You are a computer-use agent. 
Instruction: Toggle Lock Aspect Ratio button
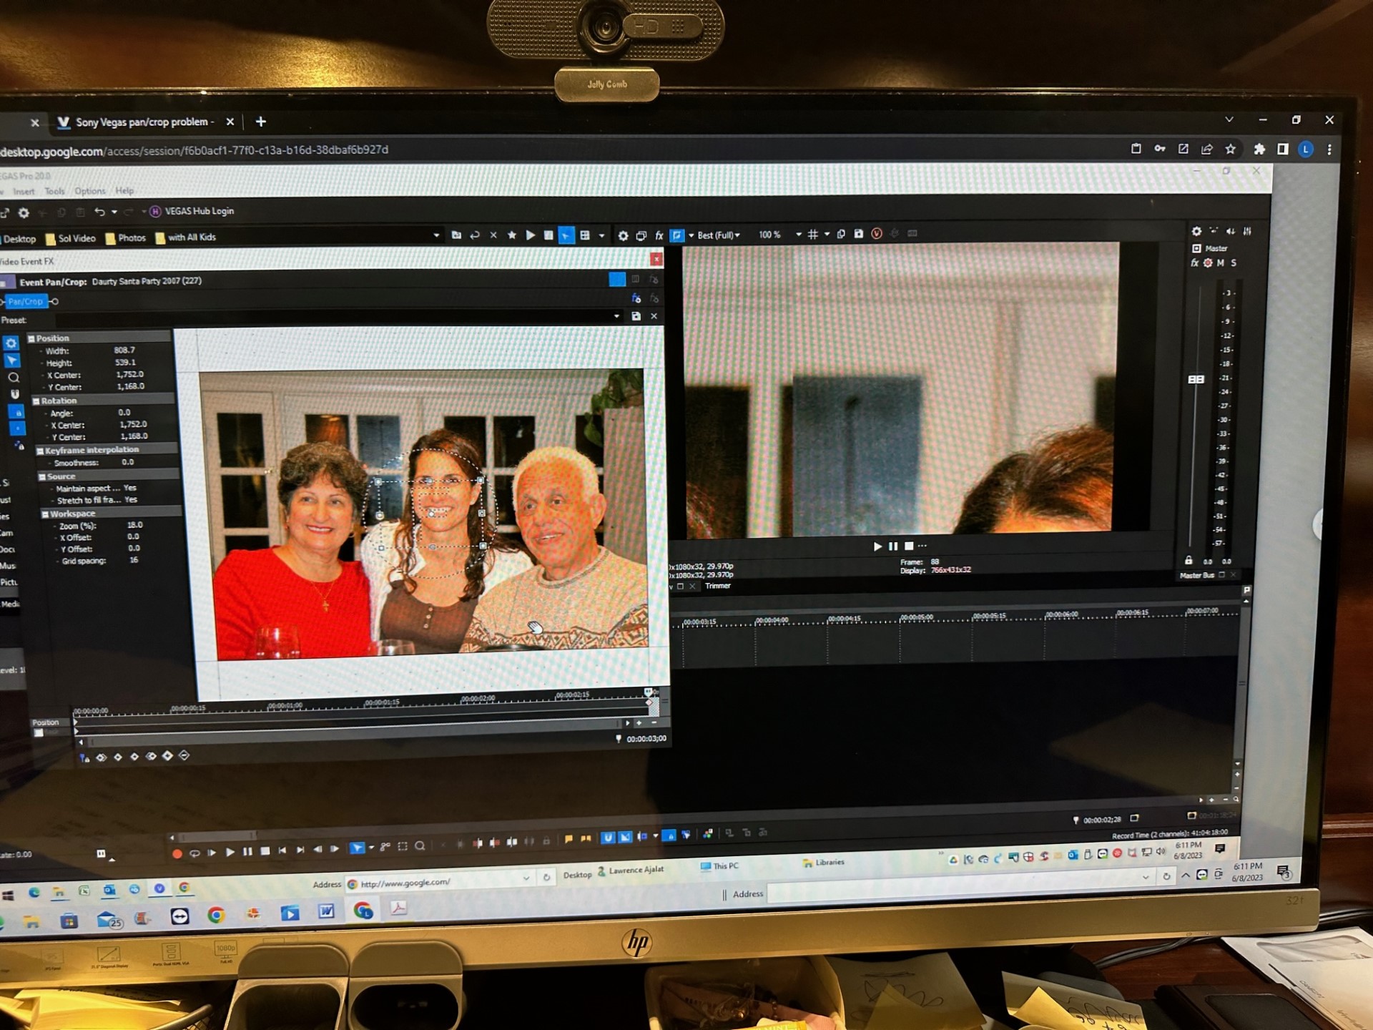coord(17,413)
